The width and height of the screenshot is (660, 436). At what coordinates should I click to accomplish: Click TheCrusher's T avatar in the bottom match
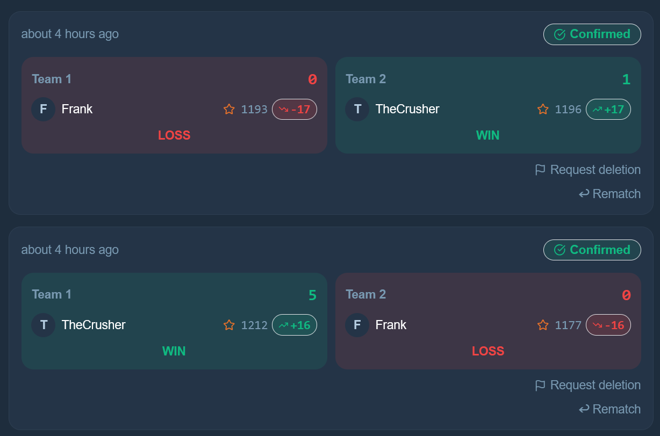point(44,325)
